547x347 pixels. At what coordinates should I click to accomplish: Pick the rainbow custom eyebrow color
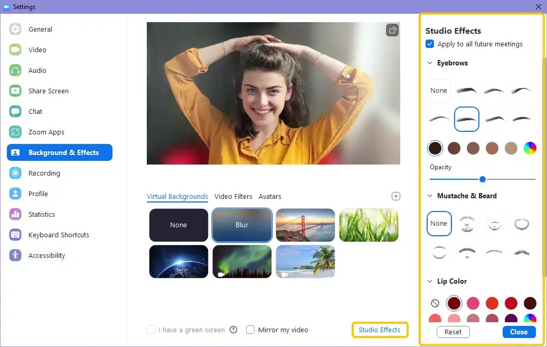[530, 148]
